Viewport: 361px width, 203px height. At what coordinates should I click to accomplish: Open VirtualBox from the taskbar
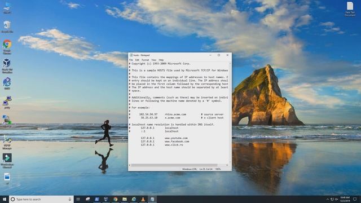pos(106,199)
